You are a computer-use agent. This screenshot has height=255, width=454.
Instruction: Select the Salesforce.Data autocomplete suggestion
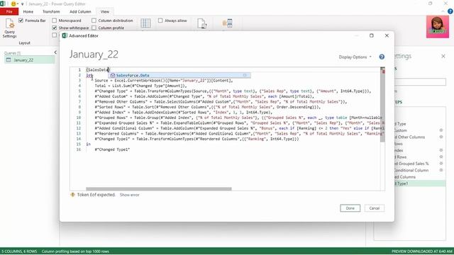(x=179, y=75)
